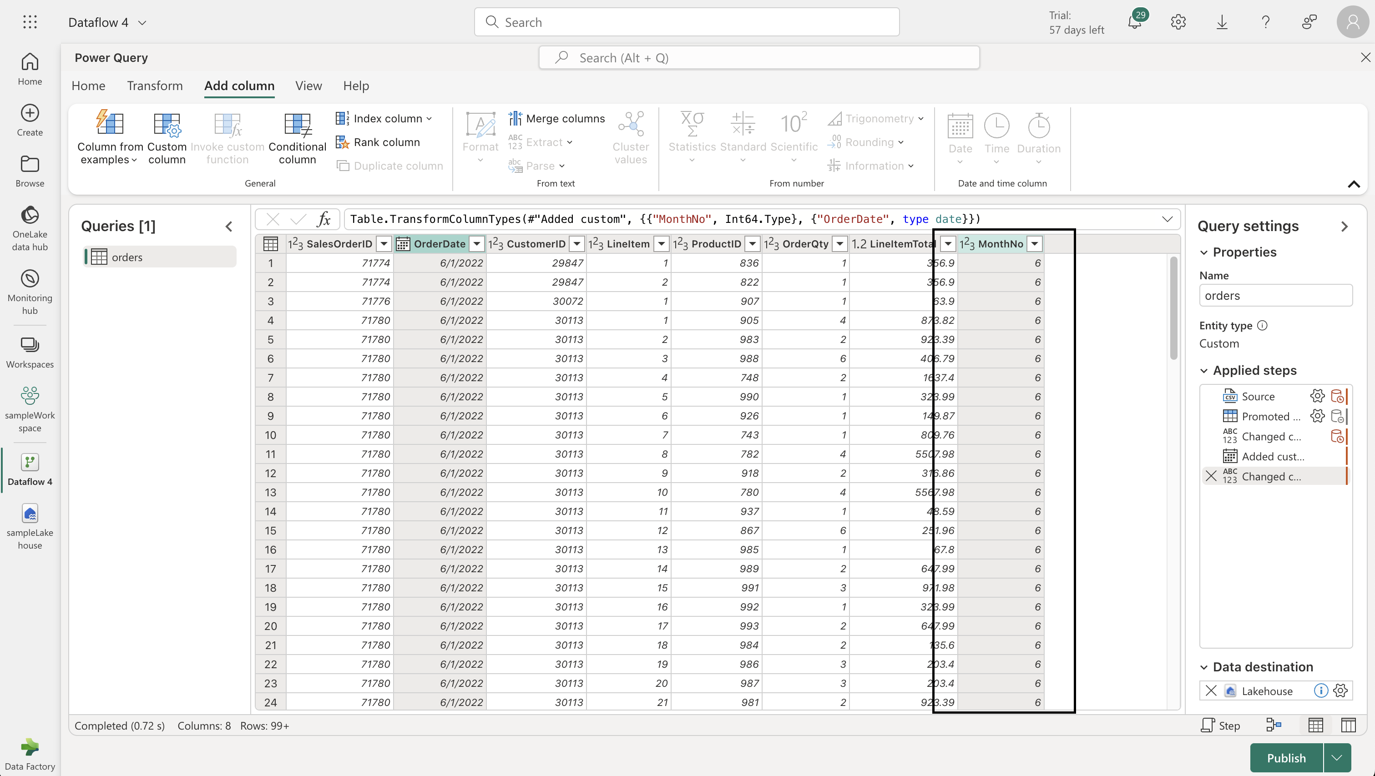
Task: Click the query Name field containing orders
Action: click(1275, 295)
